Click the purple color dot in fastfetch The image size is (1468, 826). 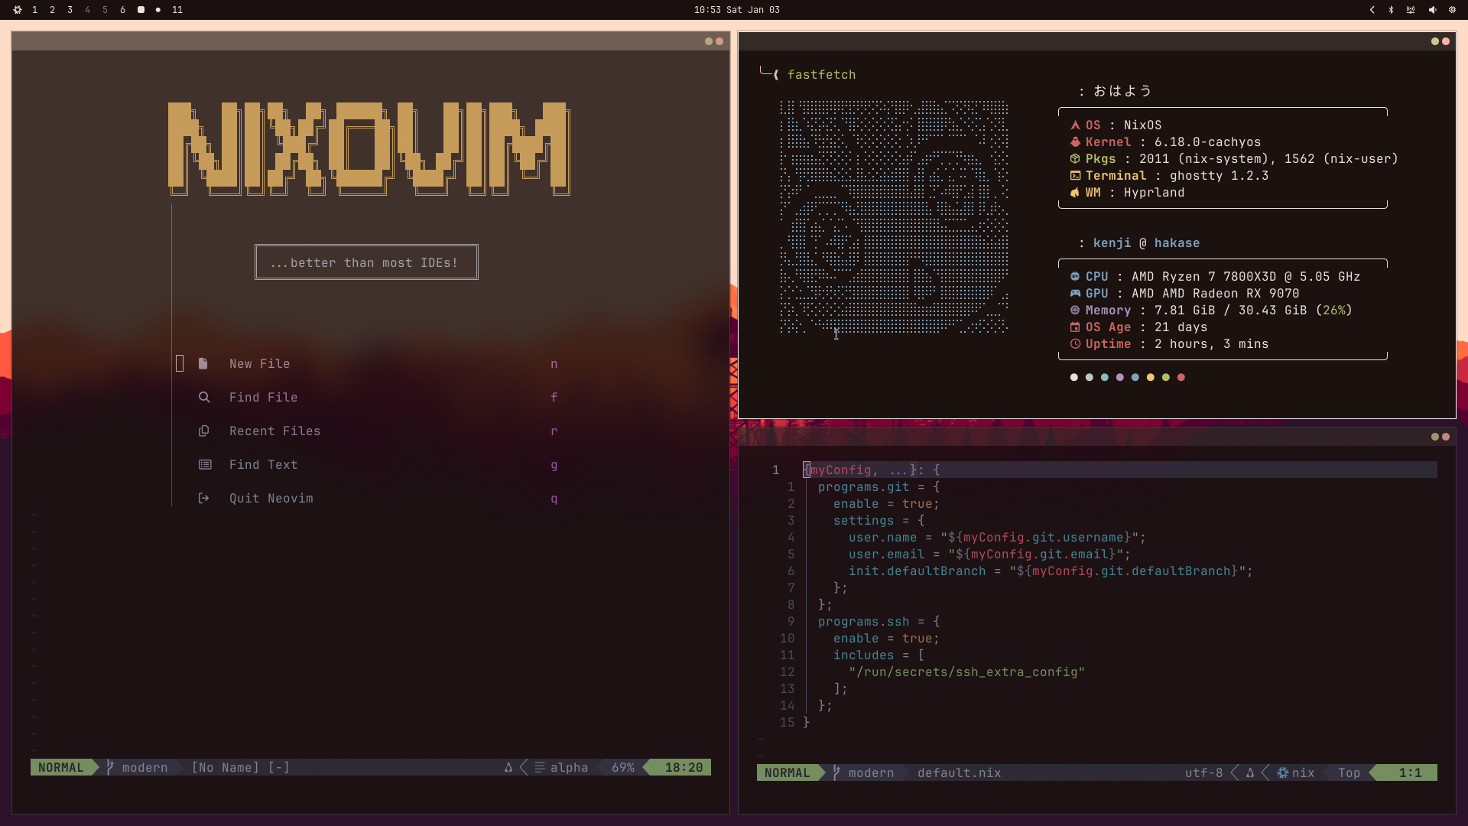coord(1120,377)
